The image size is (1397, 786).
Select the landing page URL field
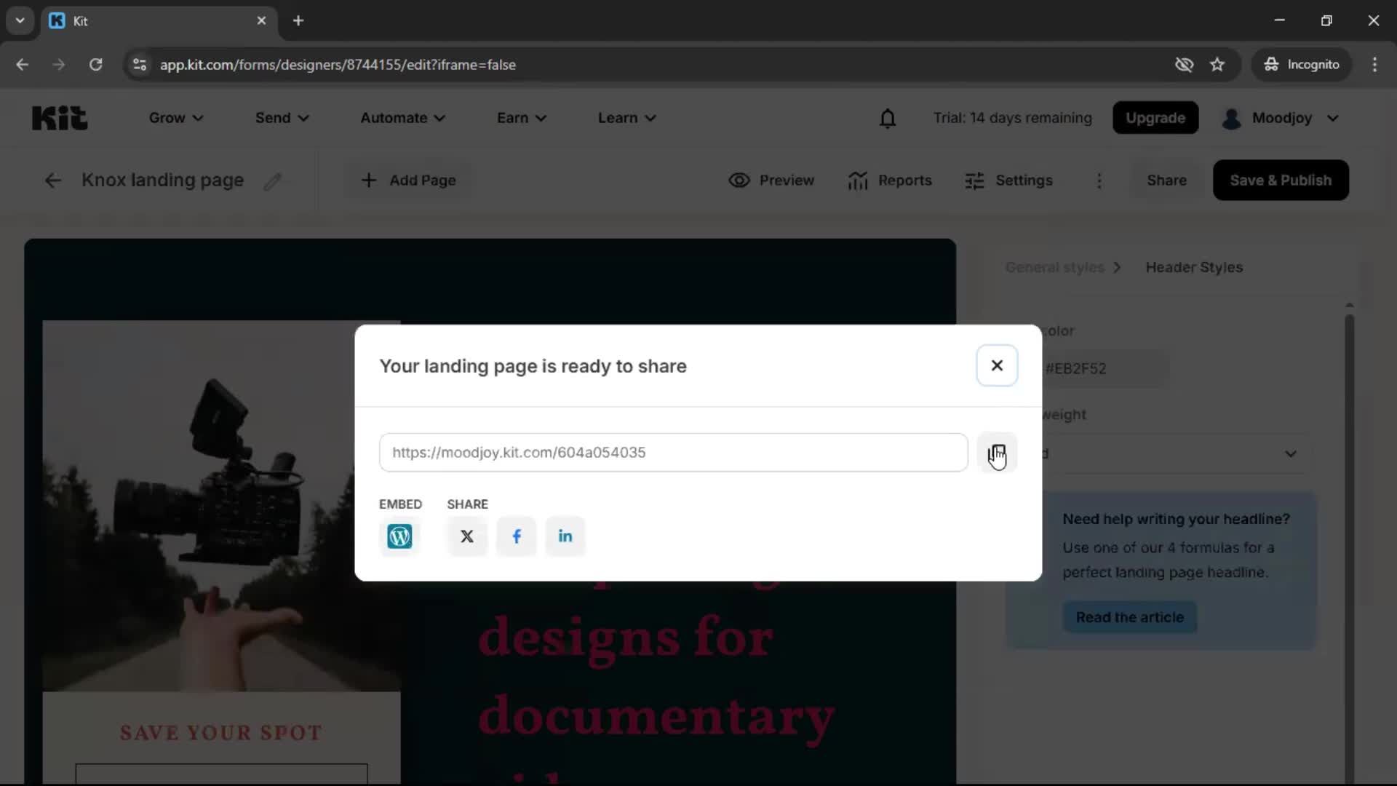[673, 452]
